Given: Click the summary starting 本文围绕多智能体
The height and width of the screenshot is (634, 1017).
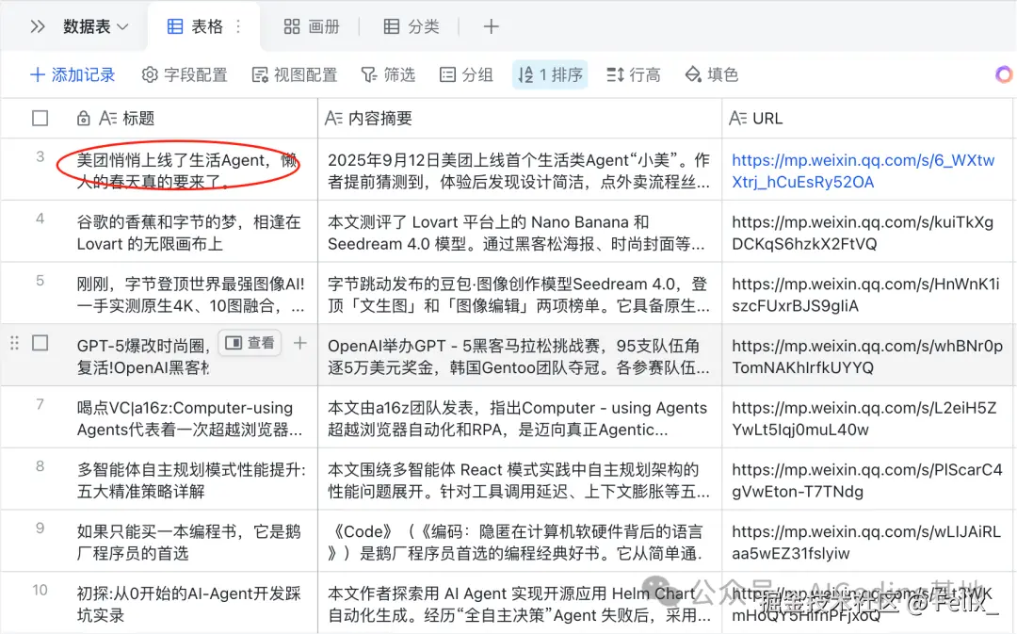Looking at the screenshot, I should click(x=519, y=480).
